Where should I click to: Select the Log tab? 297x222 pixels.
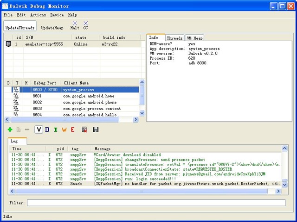pyautogui.click(x=17, y=141)
